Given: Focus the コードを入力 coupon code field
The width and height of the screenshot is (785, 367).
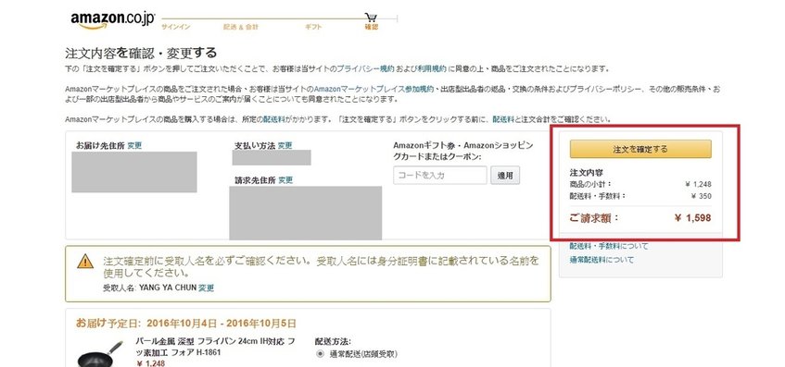Looking at the screenshot, I should [440, 176].
